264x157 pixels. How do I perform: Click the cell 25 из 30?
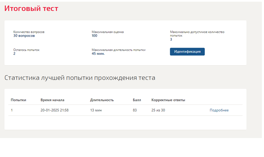(x=158, y=110)
